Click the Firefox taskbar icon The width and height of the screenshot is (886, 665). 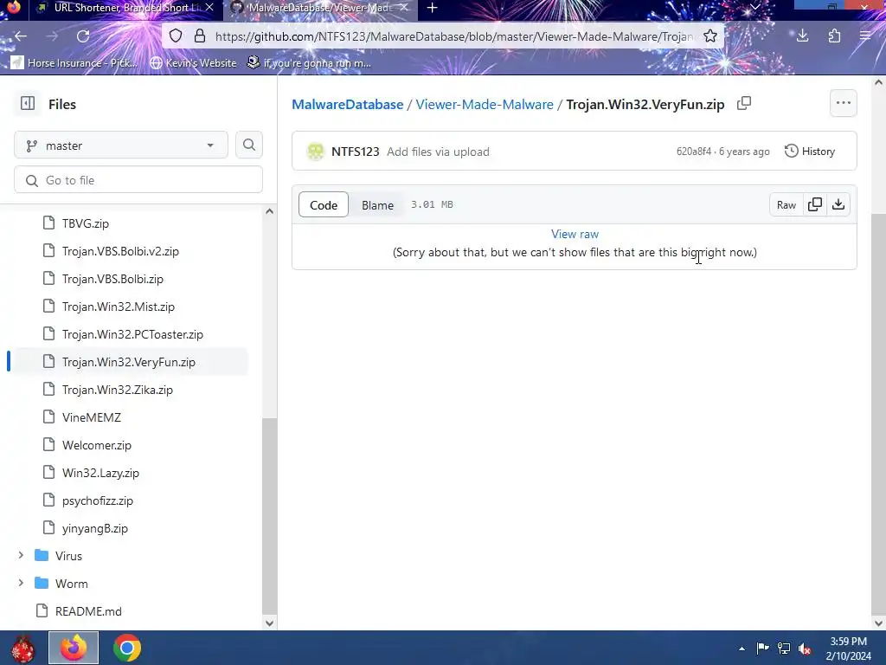[x=74, y=648]
